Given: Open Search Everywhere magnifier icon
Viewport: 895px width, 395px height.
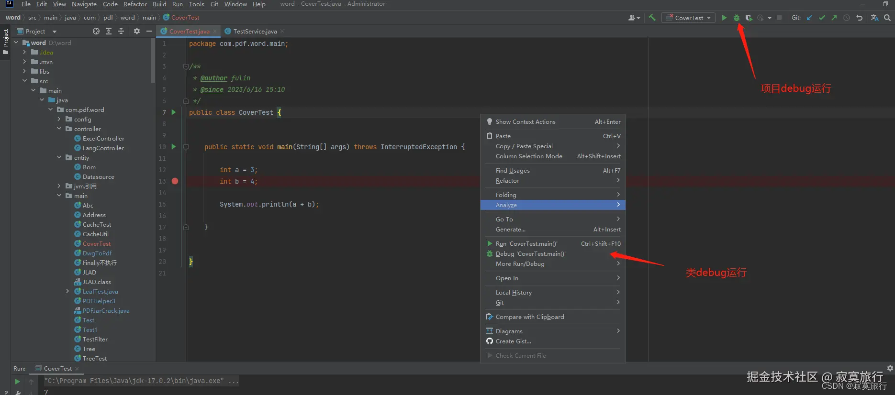Looking at the screenshot, I should 887,18.
